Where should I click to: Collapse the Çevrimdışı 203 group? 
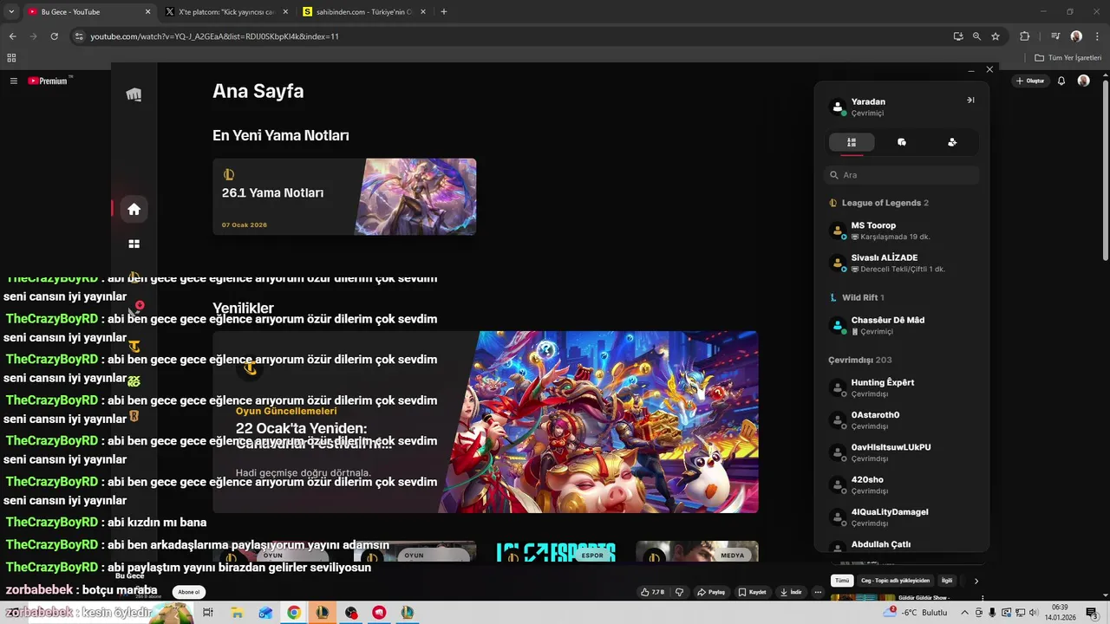tap(859, 360)
